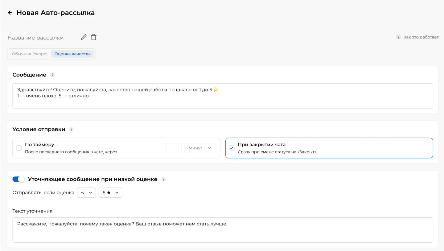The width and height of the screenshot is (444, 251).
Task: Click info icon next to Условие отправки
Action: 71,130
